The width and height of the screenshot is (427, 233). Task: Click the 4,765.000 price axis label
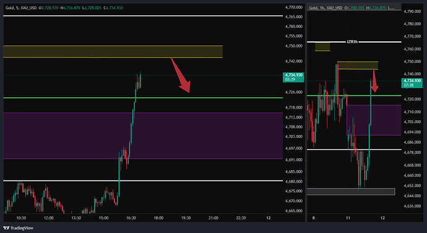(x=294, y=17)
